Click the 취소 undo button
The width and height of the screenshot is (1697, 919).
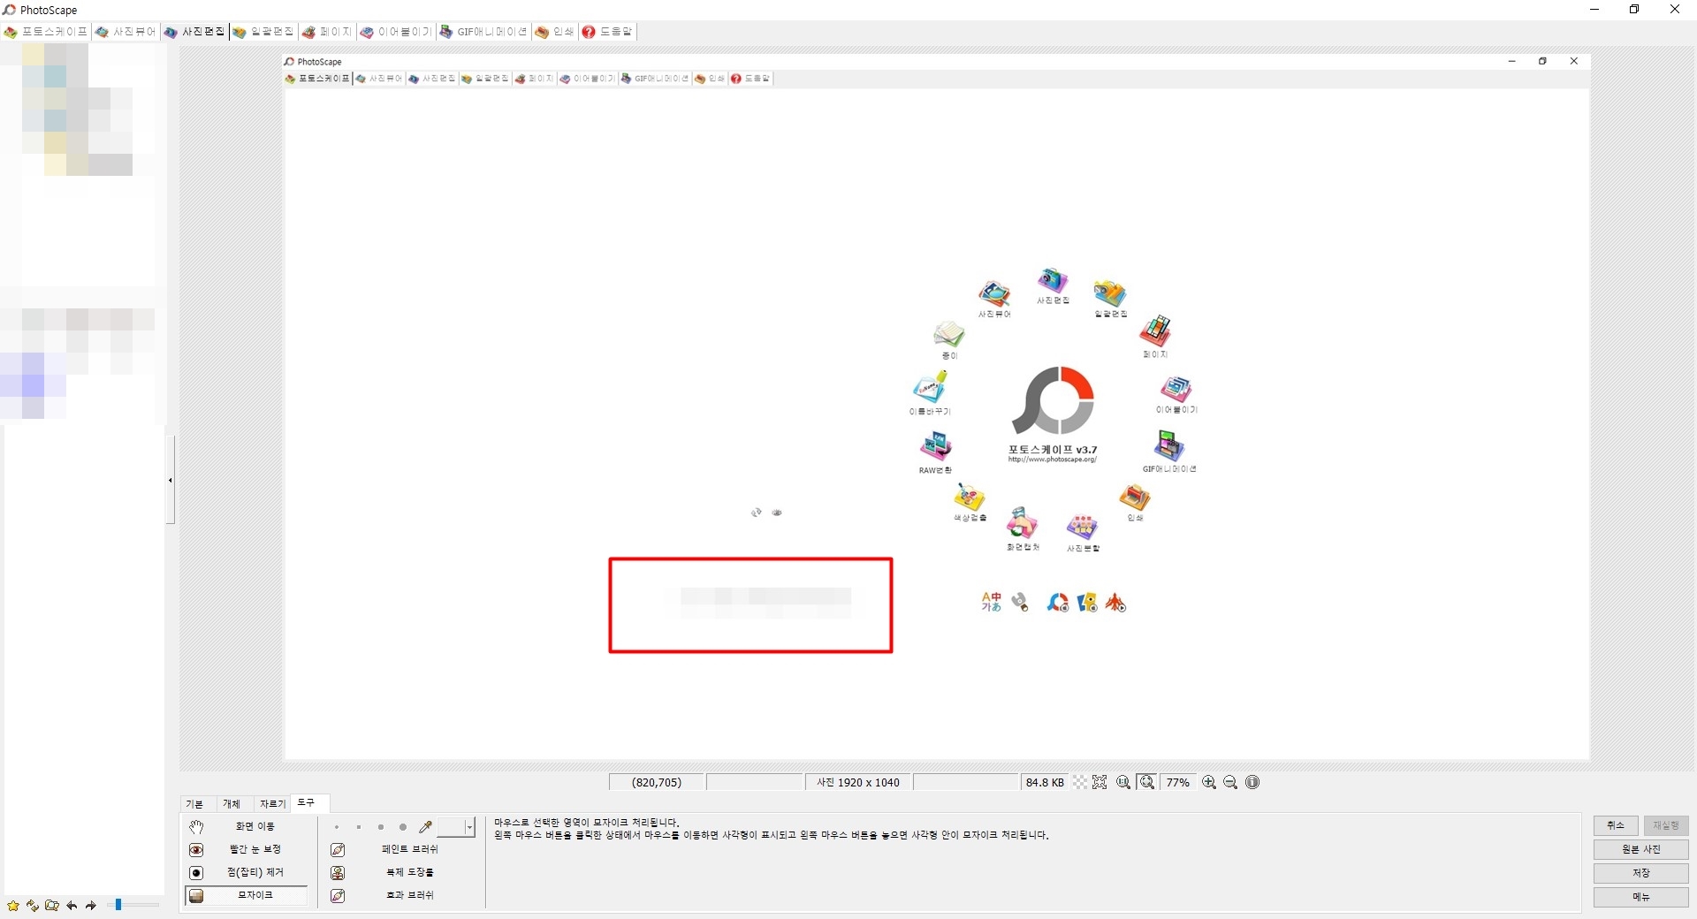pyautogui.click(x=1616, y=825)
